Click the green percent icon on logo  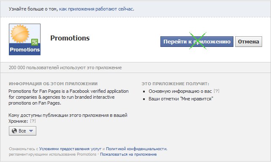coord(35,42)
